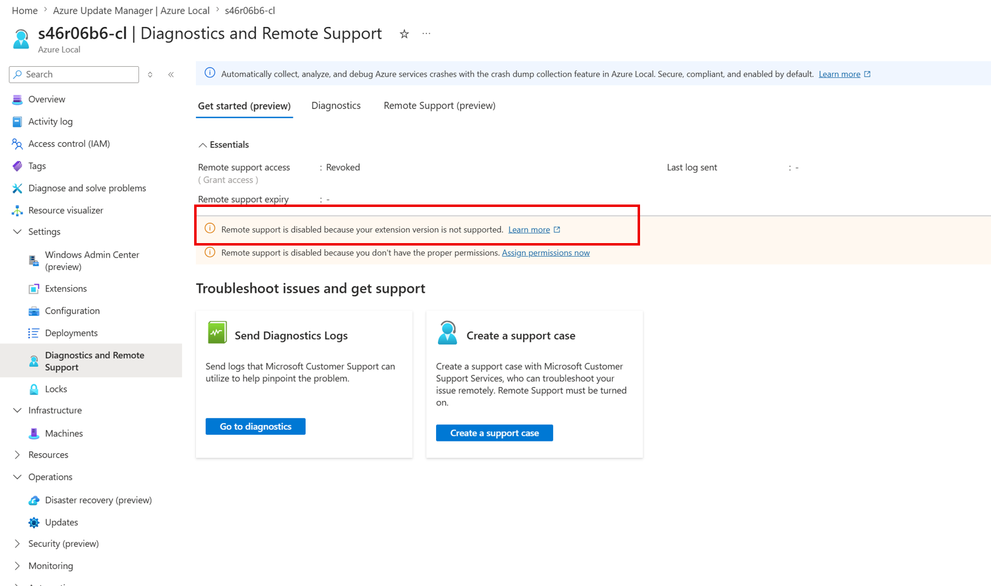Click the Diagnostics and Remote Support sidebar icon
This screenshot has width=991, height=586.
[x=34, y=361]
